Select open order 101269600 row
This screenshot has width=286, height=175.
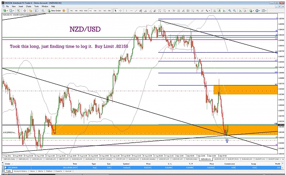[143, 167]
